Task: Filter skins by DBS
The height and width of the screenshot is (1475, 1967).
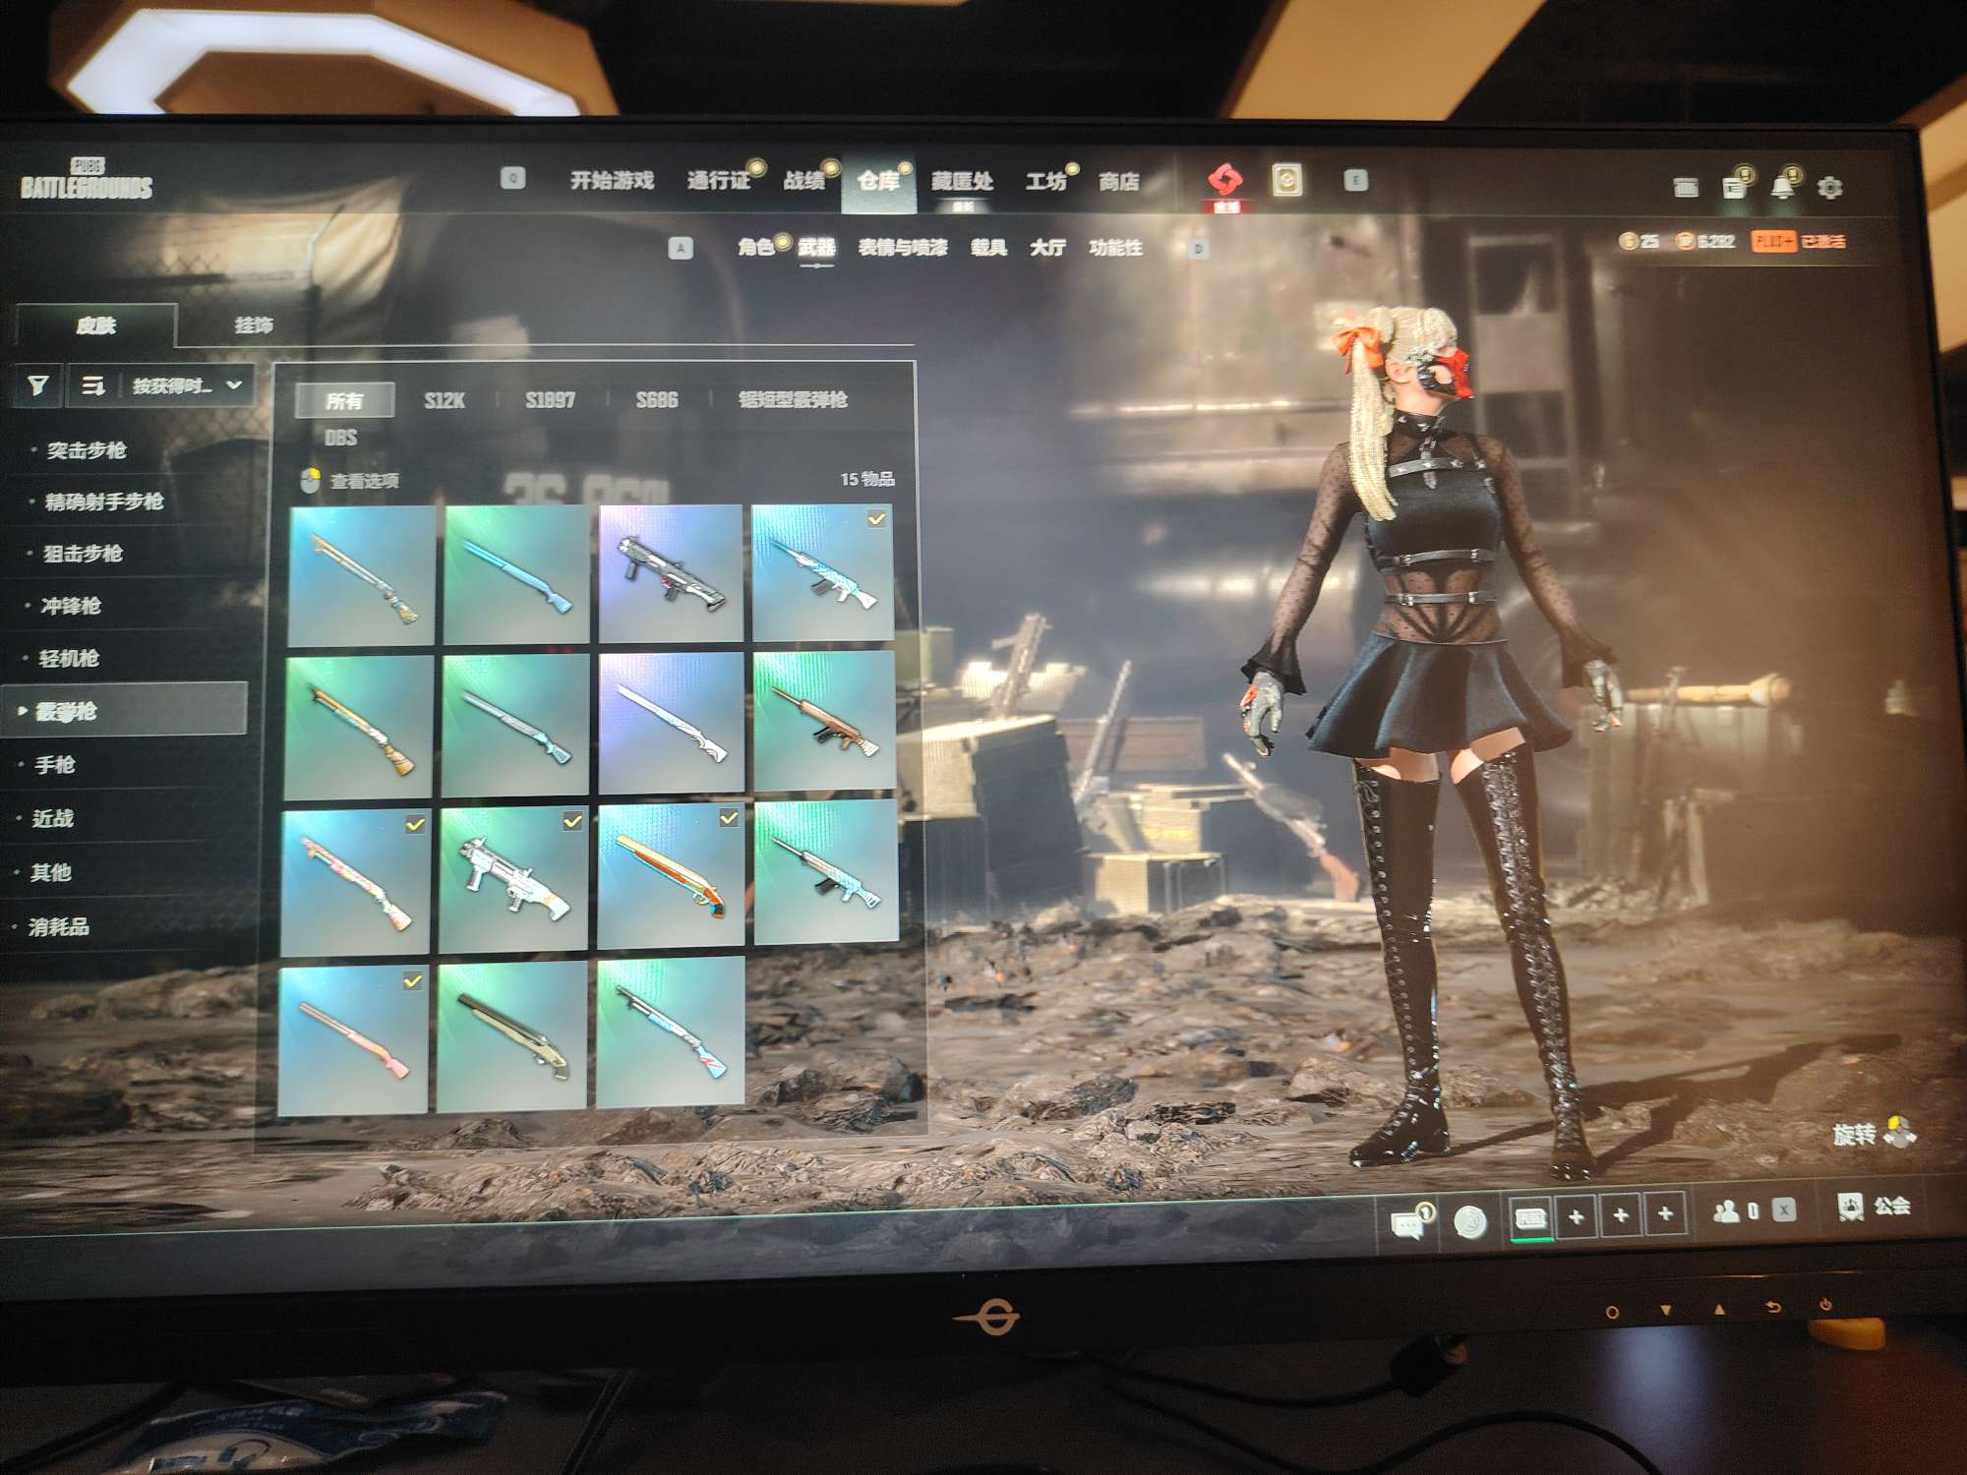Action: 340,438
